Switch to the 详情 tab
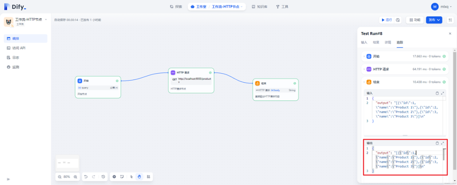Viewport: 457px width, 185px height. [388, 42]
